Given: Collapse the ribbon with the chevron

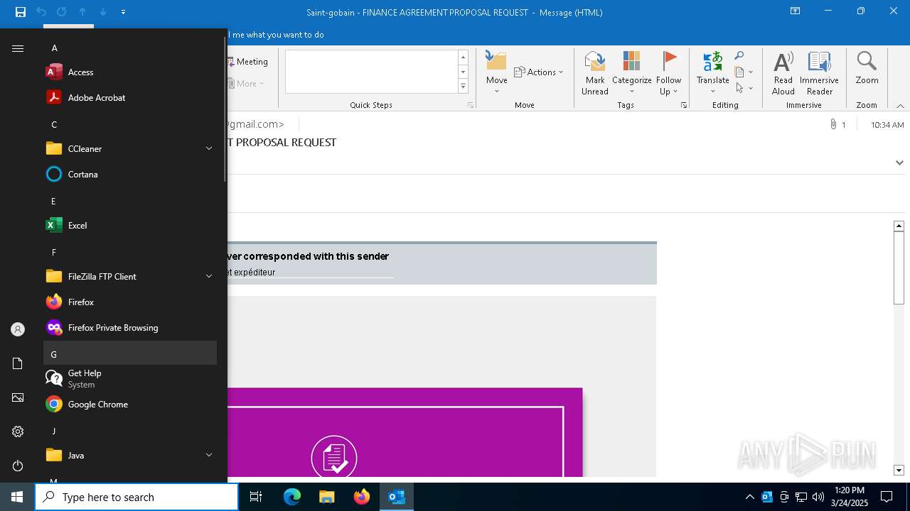Looking at the screenshot, I should coord(900,105).
